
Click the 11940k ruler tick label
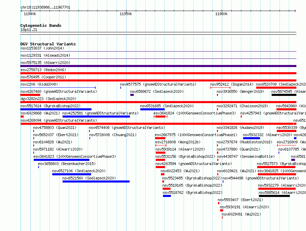click(x=30, y=14)
